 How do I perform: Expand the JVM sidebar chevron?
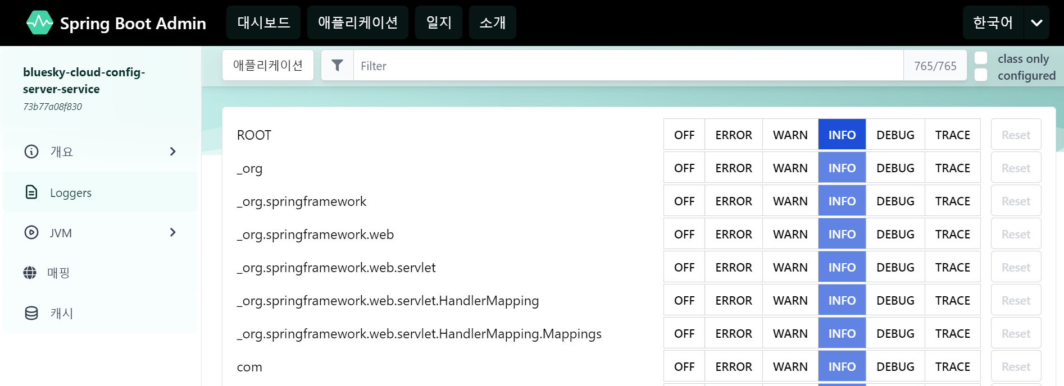[x=173, y=232]
